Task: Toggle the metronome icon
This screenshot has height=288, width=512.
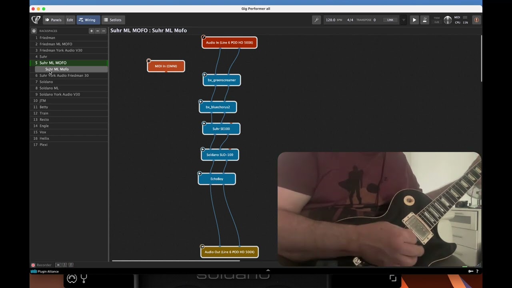Action: [x=425, y=20]
